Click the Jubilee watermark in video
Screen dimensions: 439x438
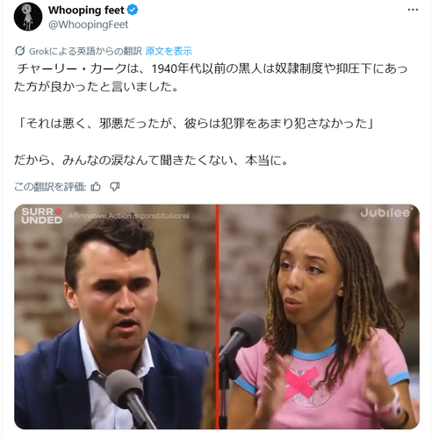385,212
